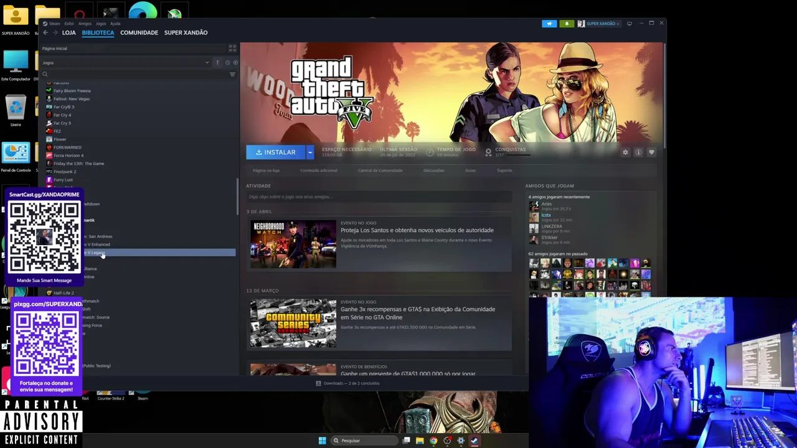This screenshot has height=448, width=797.
Task: Open SUPER XANDÃO profile tab
Action: pyautogui.click(x=186, y=32)
